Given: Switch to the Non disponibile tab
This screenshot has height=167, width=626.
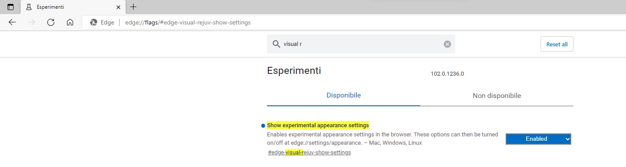Looking at the screenshot, I should click(497, 96).
